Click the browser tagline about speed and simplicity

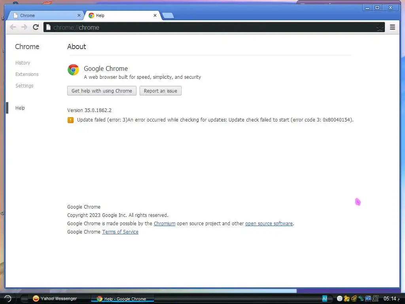(142, 77)
